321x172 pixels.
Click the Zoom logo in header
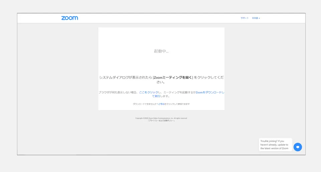click(x=69, y=18)
